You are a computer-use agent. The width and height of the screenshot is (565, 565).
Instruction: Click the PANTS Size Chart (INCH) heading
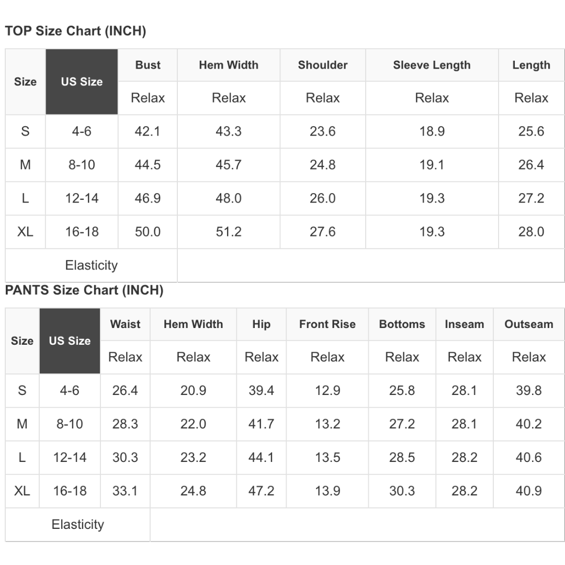click(84, 290)
